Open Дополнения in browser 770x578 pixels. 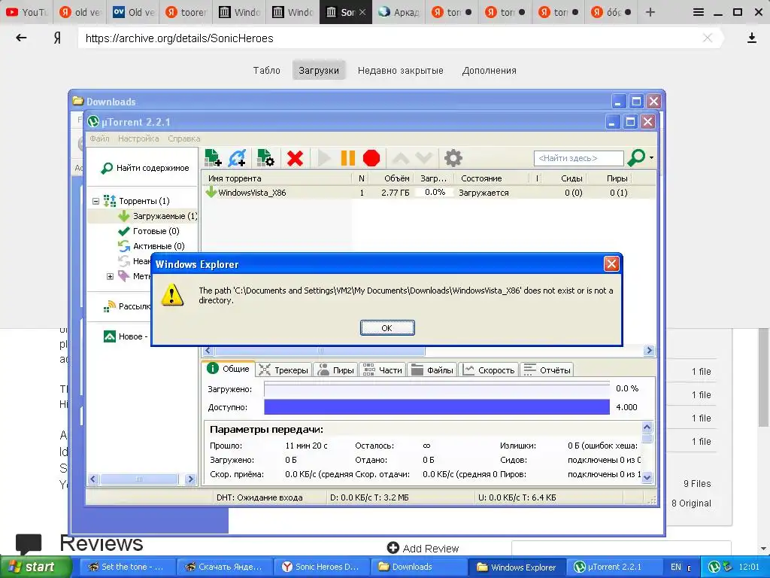489,70
